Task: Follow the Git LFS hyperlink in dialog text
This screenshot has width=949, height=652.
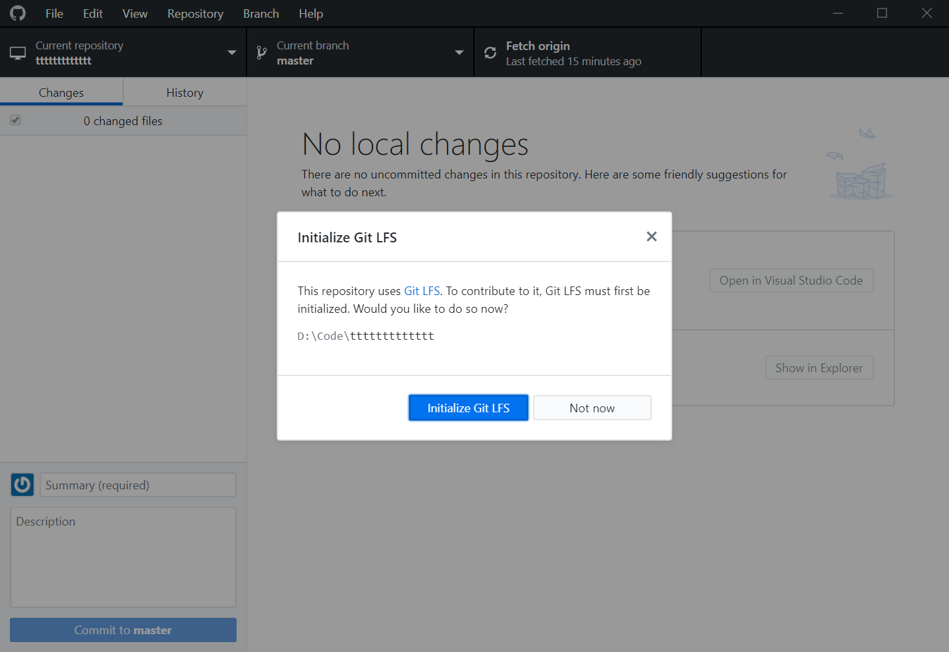Action: coord(422,291)
